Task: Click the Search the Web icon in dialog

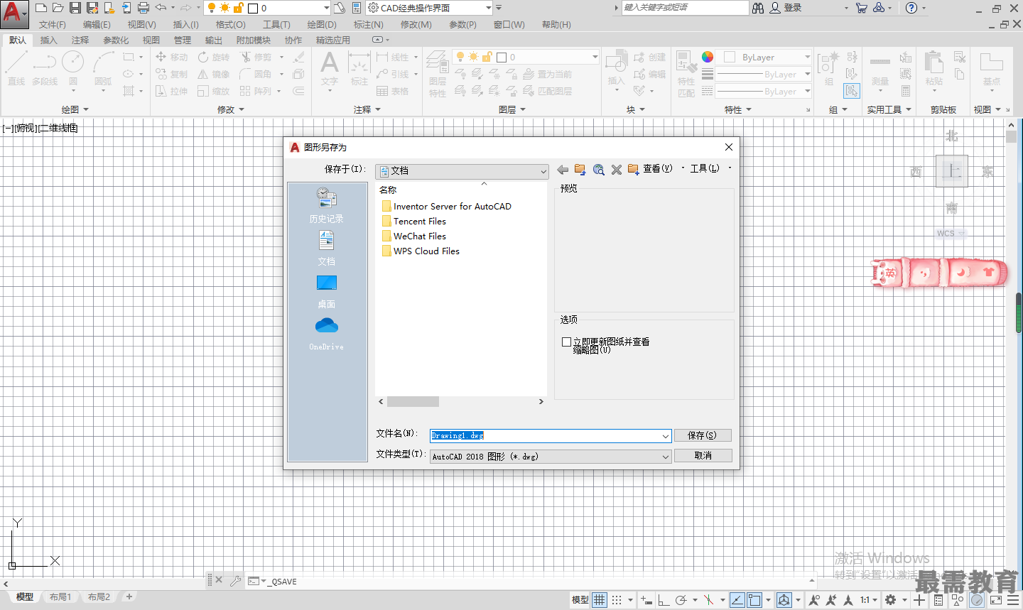Action: 599,170
